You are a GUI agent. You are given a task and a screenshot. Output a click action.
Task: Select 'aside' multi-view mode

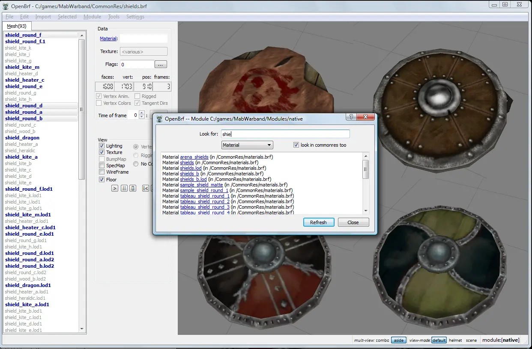(x=398, y=340)
